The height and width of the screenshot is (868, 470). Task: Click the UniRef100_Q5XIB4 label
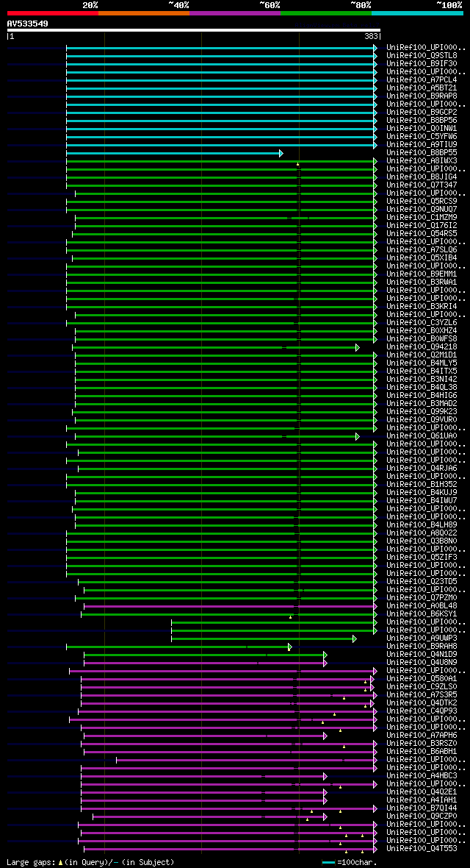pos(422,258)
